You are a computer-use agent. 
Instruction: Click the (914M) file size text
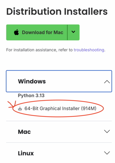pyautogui.click(x=89, y=108)
